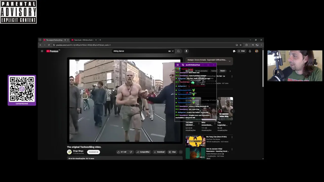Click the chat overlay crossed-circle icon
This screenshot has width=324, height=182.
183,65
